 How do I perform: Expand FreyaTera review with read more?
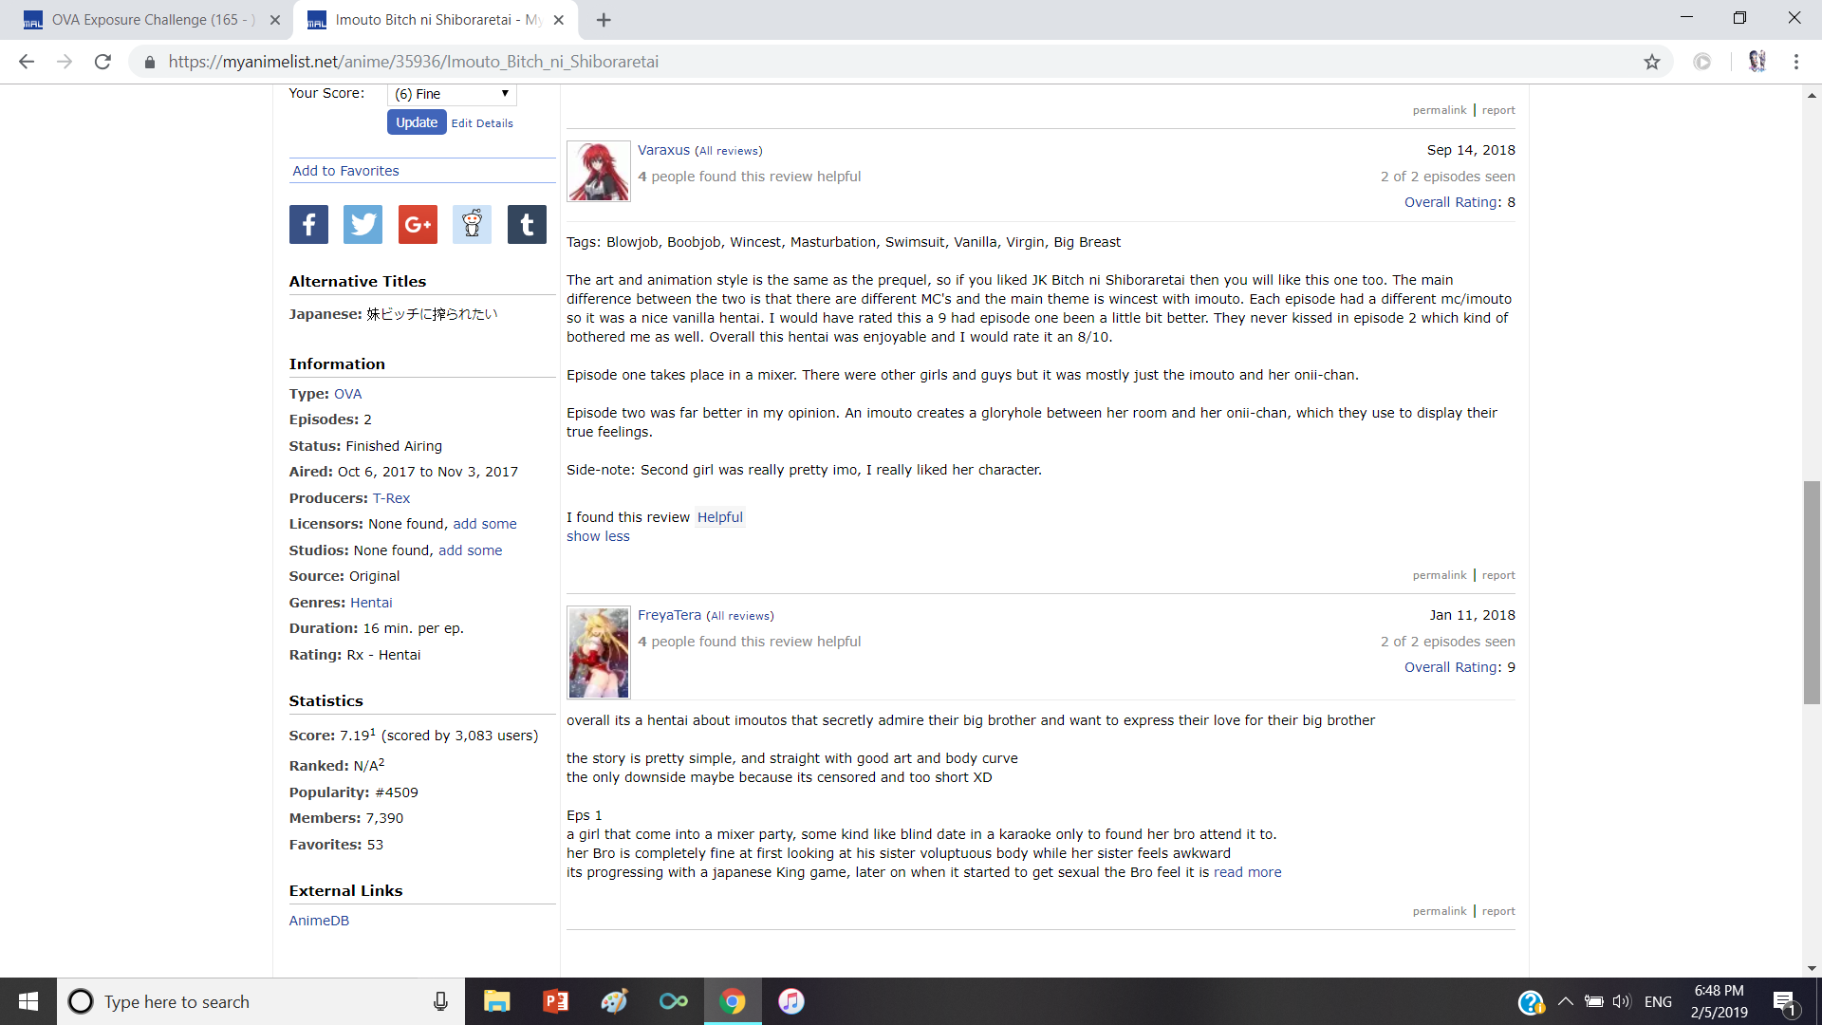coord(1247,872)
